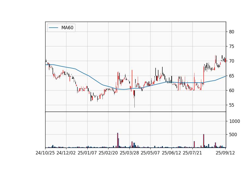This screenshot has width=251, height=180.
Task: Click the 80 price axis label
Action: (x=231, y=32)
